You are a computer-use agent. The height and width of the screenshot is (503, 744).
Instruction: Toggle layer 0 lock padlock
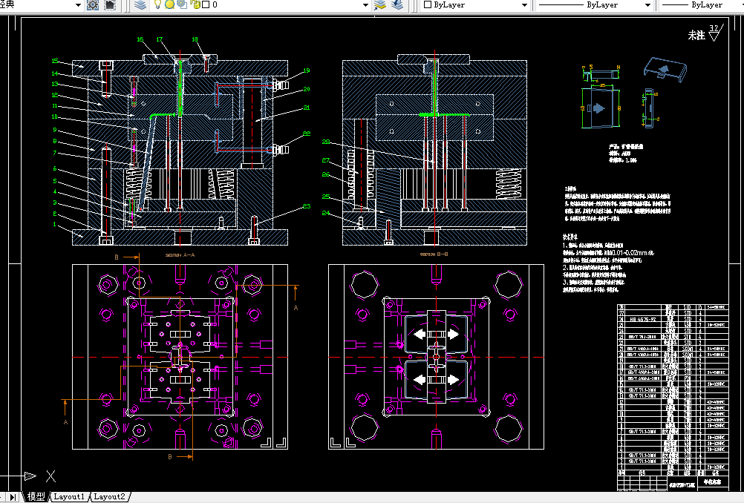[x=195, y=4]
